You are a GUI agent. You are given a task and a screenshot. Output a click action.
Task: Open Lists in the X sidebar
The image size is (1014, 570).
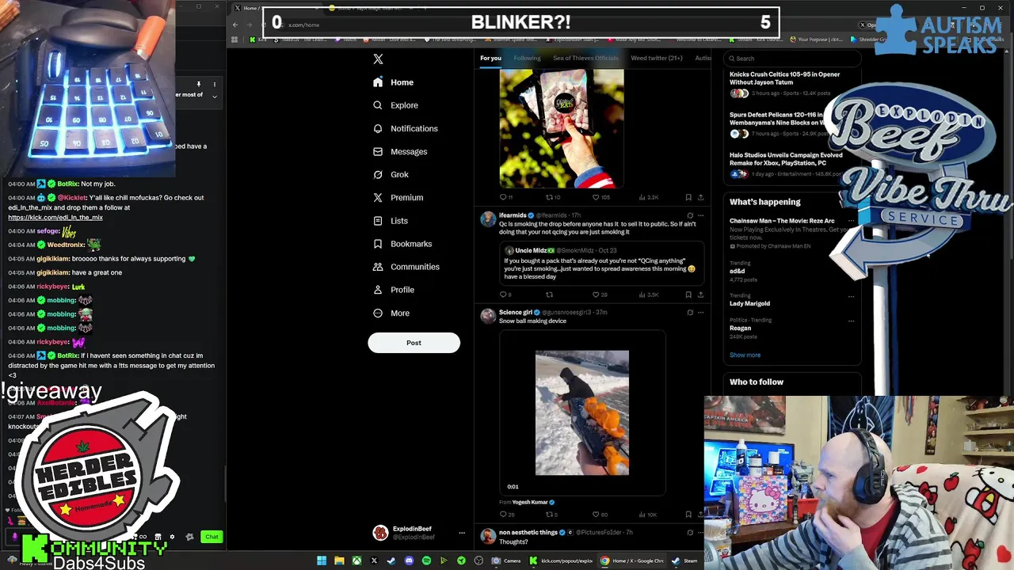coord(391,221)
